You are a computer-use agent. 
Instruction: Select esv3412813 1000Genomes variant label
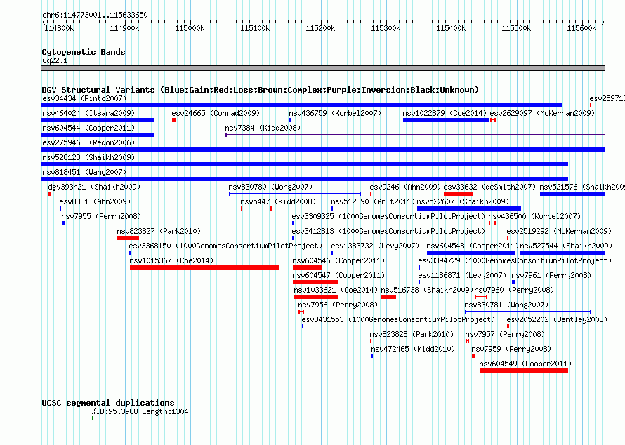[x=388, y=231]
